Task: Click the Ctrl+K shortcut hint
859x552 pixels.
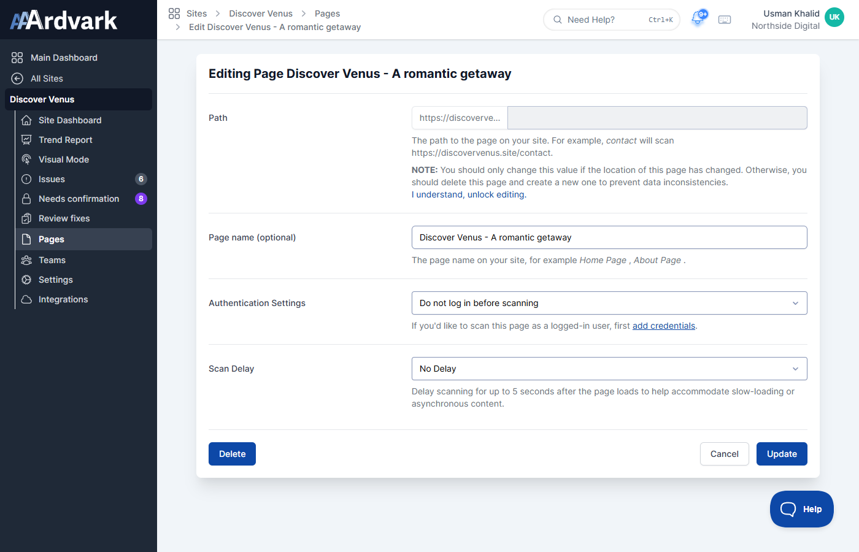Action: 661,20
